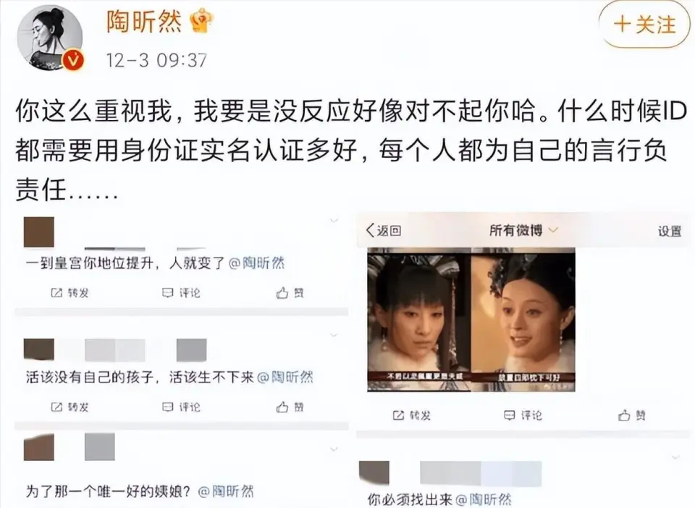Comment on the 活该没有自己的孩子 post

[181, 407]
